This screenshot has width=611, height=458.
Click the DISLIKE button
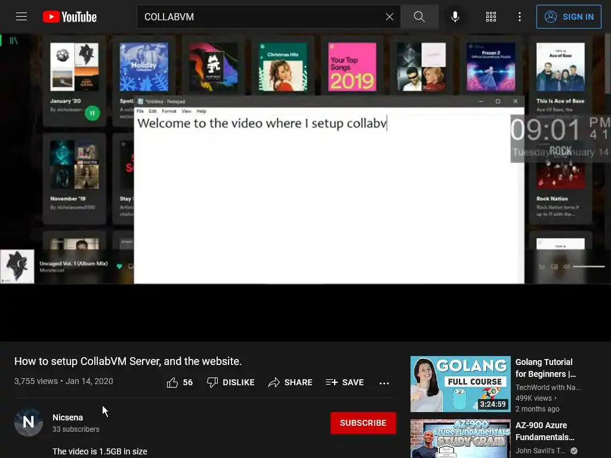[x=231, y=382]
